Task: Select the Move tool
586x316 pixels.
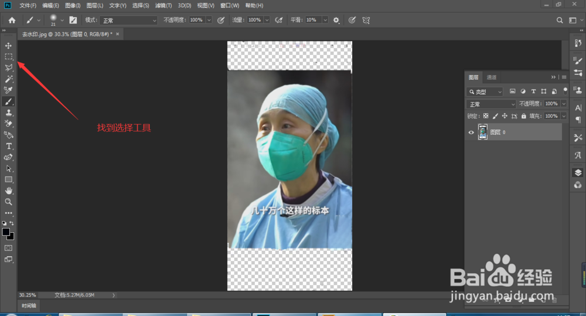Action: [8, 46]
